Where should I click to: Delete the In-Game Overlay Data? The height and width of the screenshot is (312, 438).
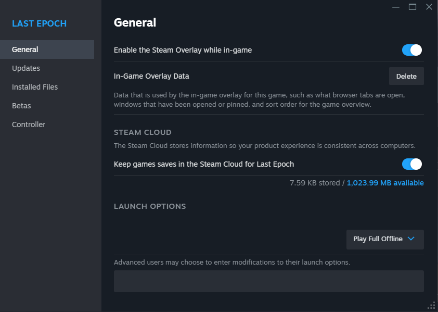406,76
